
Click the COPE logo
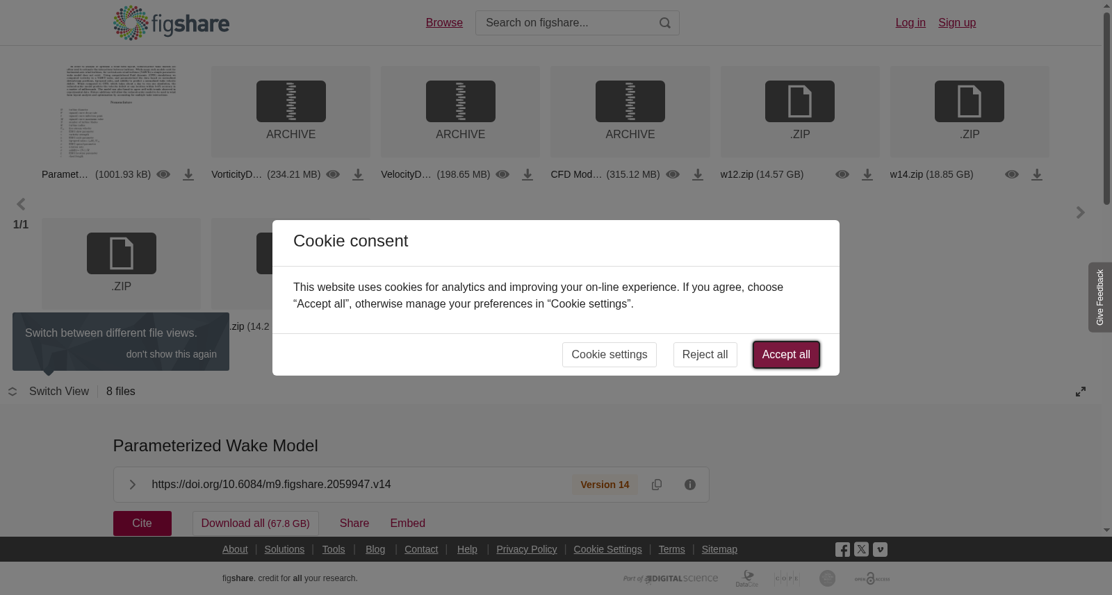click(787, 578)
